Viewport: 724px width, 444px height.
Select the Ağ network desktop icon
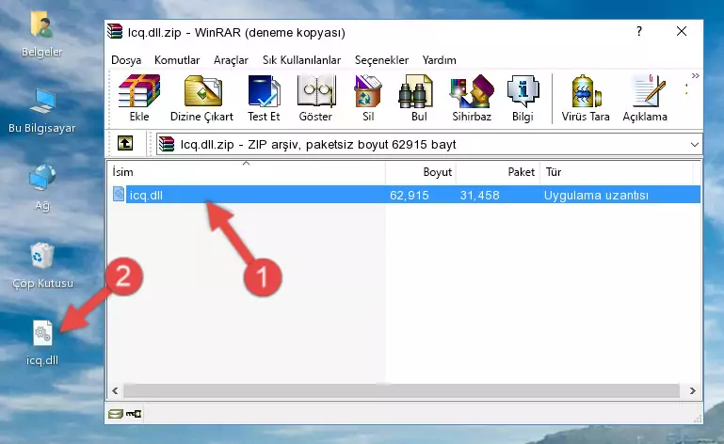[x=42, y=187]
